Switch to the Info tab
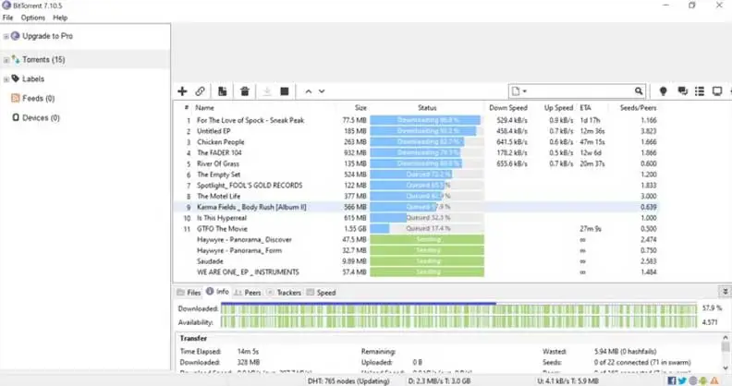This screenshot has width=732, height=386. (x=217, y=292)
